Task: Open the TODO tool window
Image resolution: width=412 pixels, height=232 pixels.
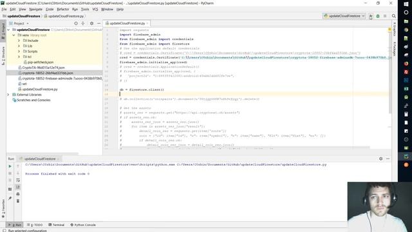Action: 35,225
